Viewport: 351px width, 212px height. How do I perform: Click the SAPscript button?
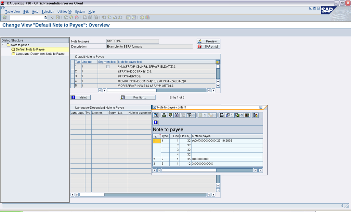point(208,47)
